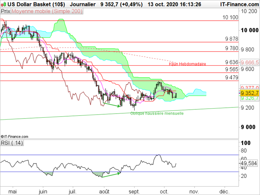
Task: Click the 9 479 level label
Action: (x=232, y=78)
